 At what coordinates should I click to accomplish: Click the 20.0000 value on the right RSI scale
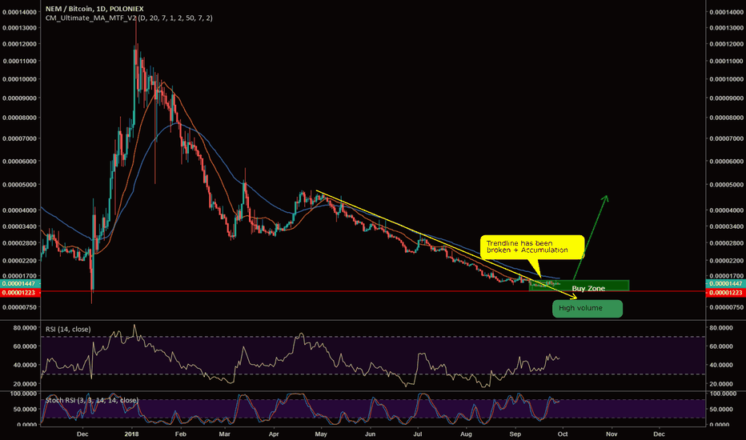click(720, 384)
